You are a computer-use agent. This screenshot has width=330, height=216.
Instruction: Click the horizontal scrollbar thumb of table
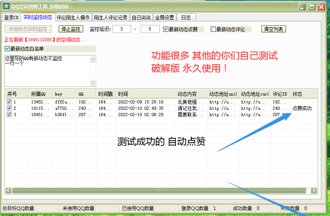pyautogui.click(x=159, y=191)
